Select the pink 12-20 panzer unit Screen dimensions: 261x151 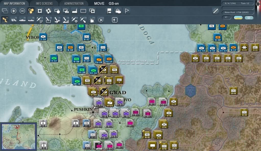click(130, 123)
